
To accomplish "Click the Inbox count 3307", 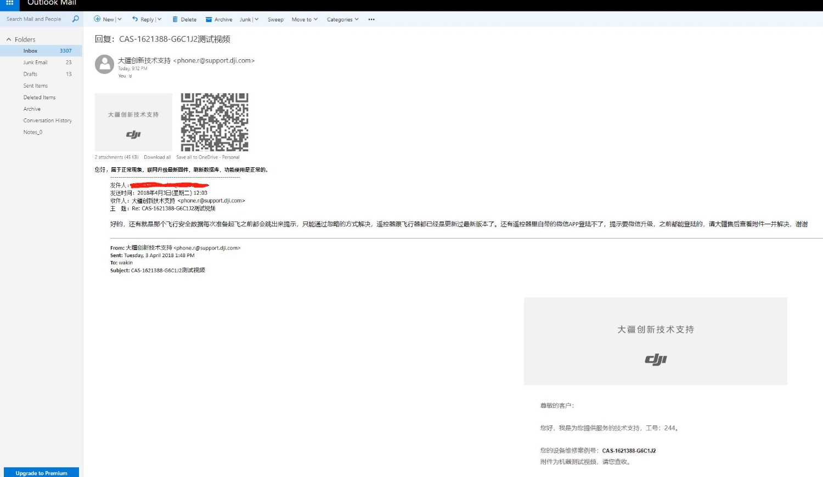I will pos(66,50).
